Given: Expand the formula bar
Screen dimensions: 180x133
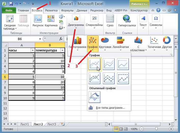Looking at the screenshot, I should click(x=176, y=39).
